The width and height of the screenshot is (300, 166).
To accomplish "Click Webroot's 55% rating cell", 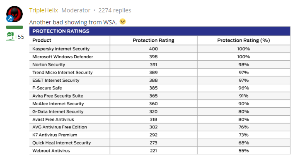I will [243, 151].
